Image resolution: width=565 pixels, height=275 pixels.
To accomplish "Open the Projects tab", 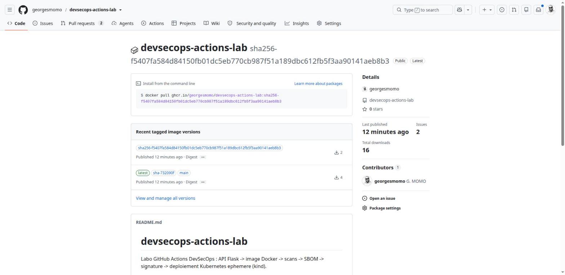I will 184,23.
